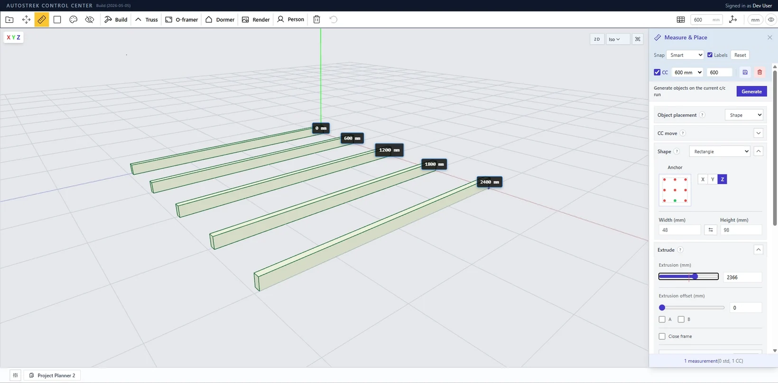The image size is (778, 383).
Task: Open the Dormer tool
Action: click(x=220, y=19)
